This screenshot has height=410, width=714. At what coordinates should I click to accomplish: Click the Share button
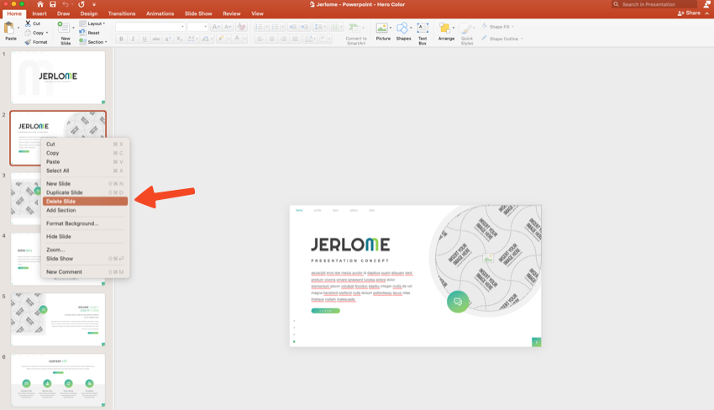[x=692, y=13]
